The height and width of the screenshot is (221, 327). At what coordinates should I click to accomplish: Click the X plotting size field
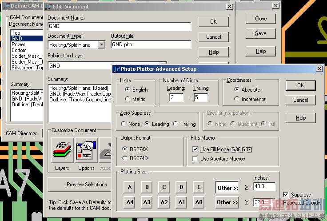click(x=264, y=186)
